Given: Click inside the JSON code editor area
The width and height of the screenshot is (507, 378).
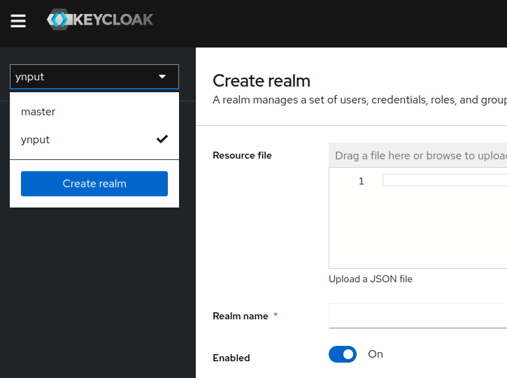Looking at the screenshot, I should coord(417,218).
